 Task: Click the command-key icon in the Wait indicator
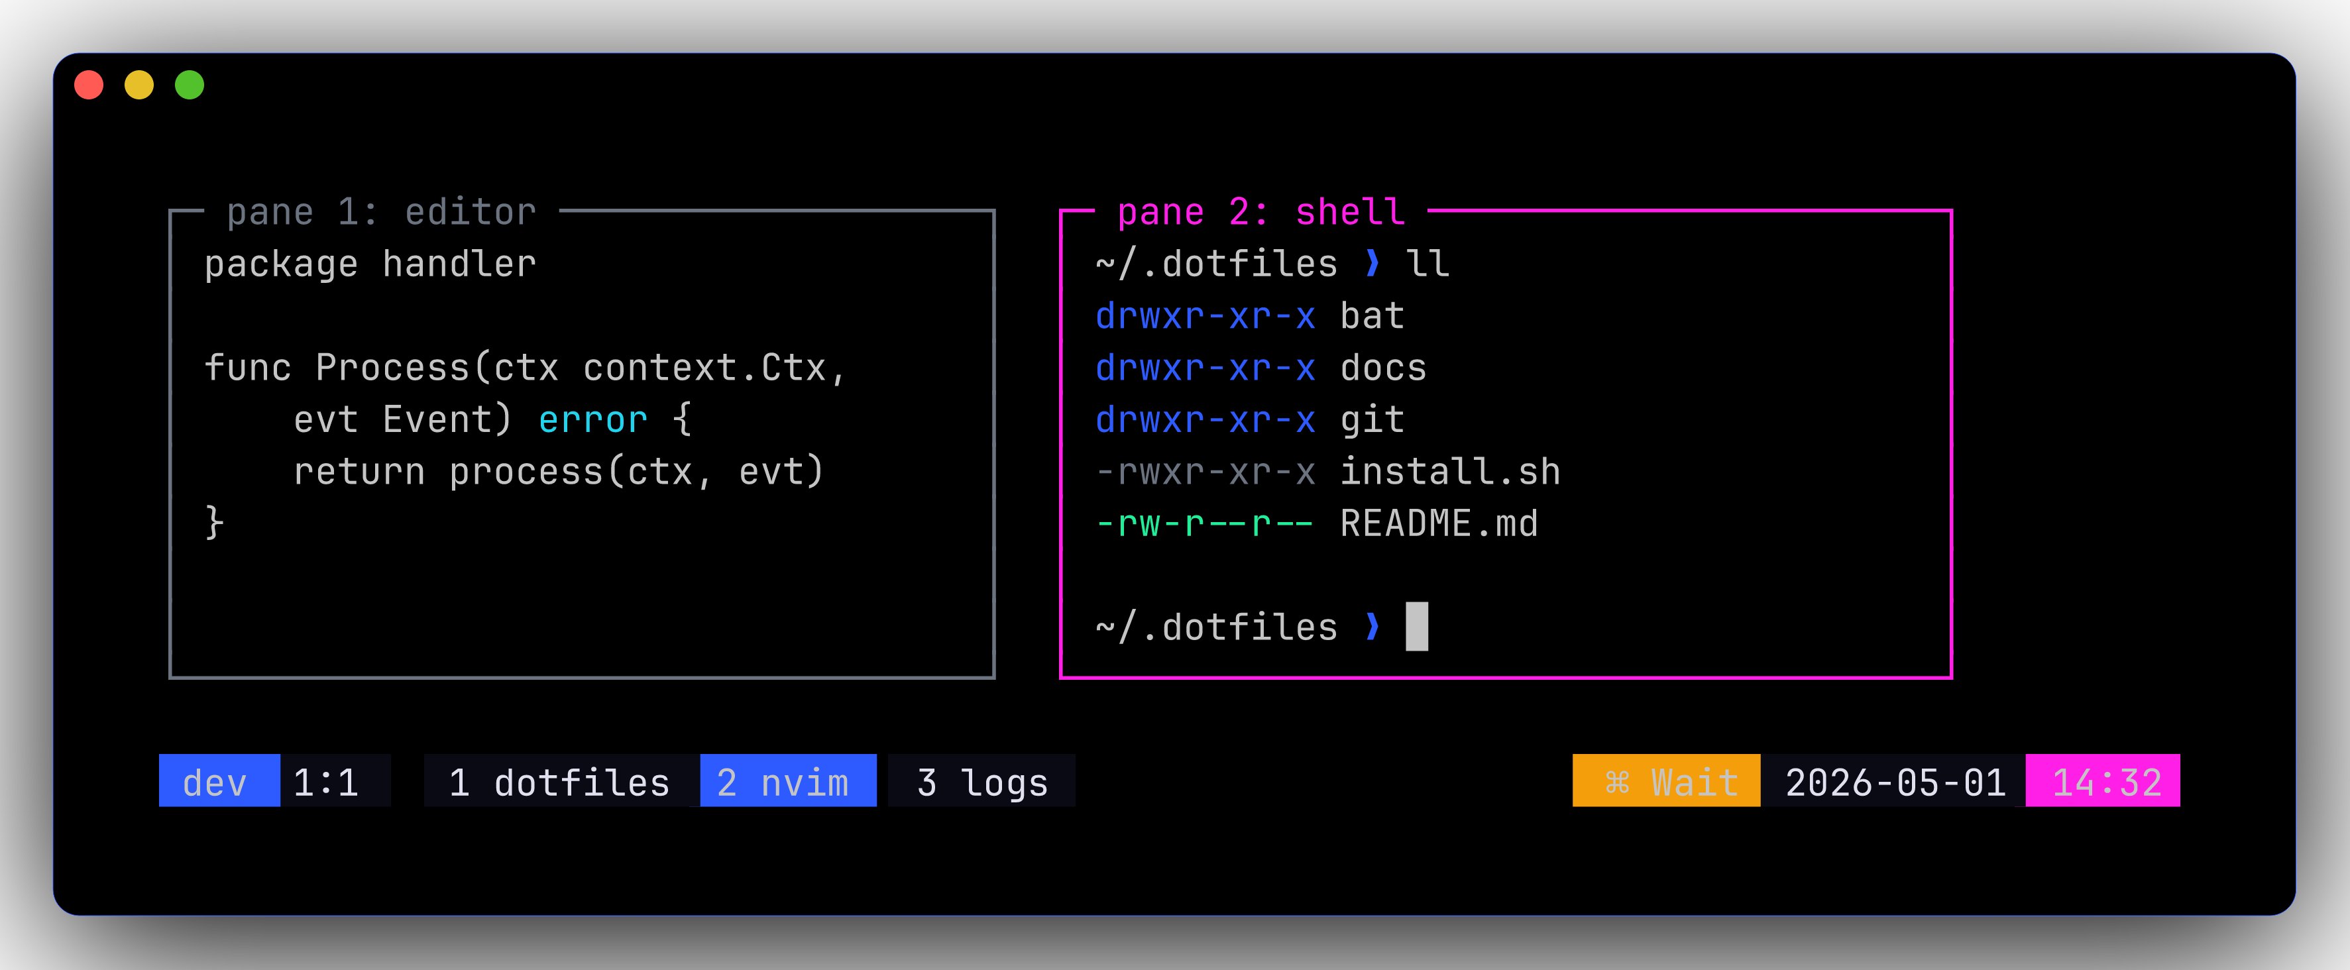coord(1616,782)
